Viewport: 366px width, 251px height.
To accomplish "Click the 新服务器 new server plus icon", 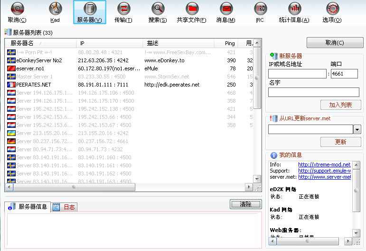I will (273, 56).
